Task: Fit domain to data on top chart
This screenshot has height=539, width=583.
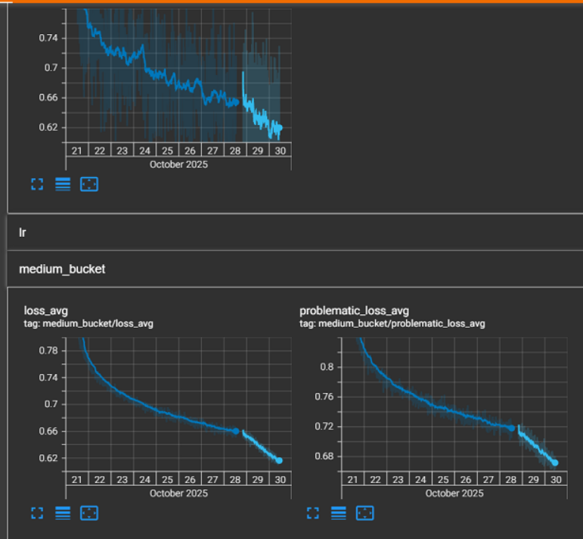Action: point(89,184)
